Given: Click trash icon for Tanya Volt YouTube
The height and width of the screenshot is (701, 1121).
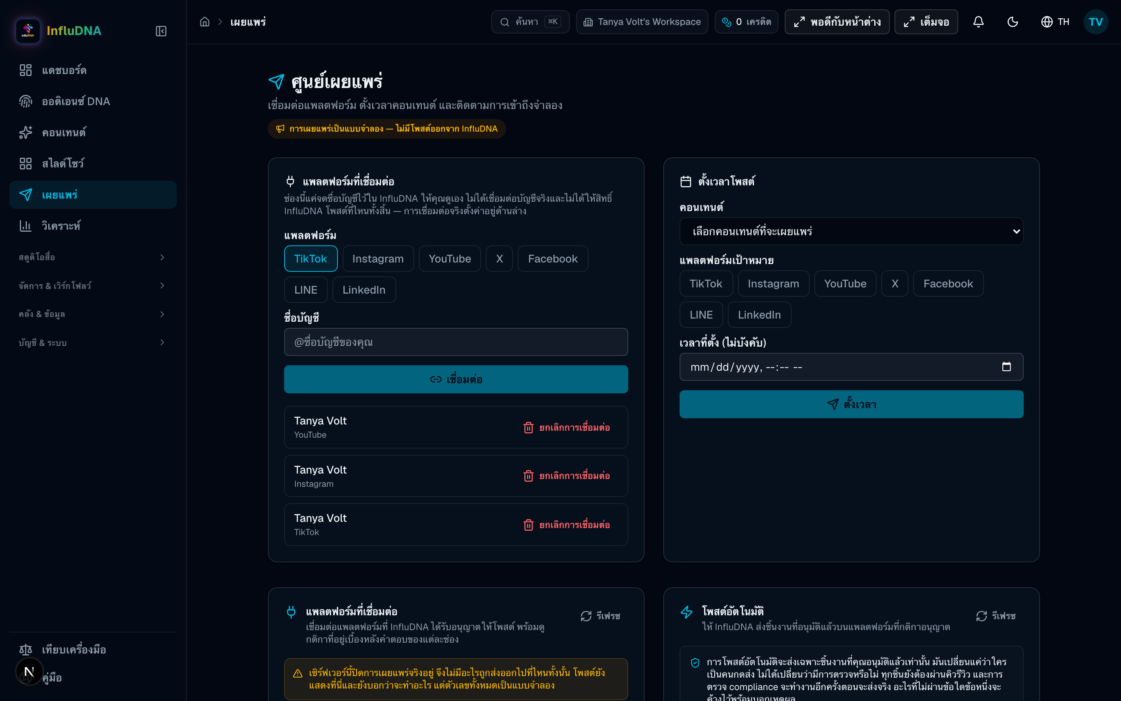Looking at the screenshot, I should coord(528,428).
